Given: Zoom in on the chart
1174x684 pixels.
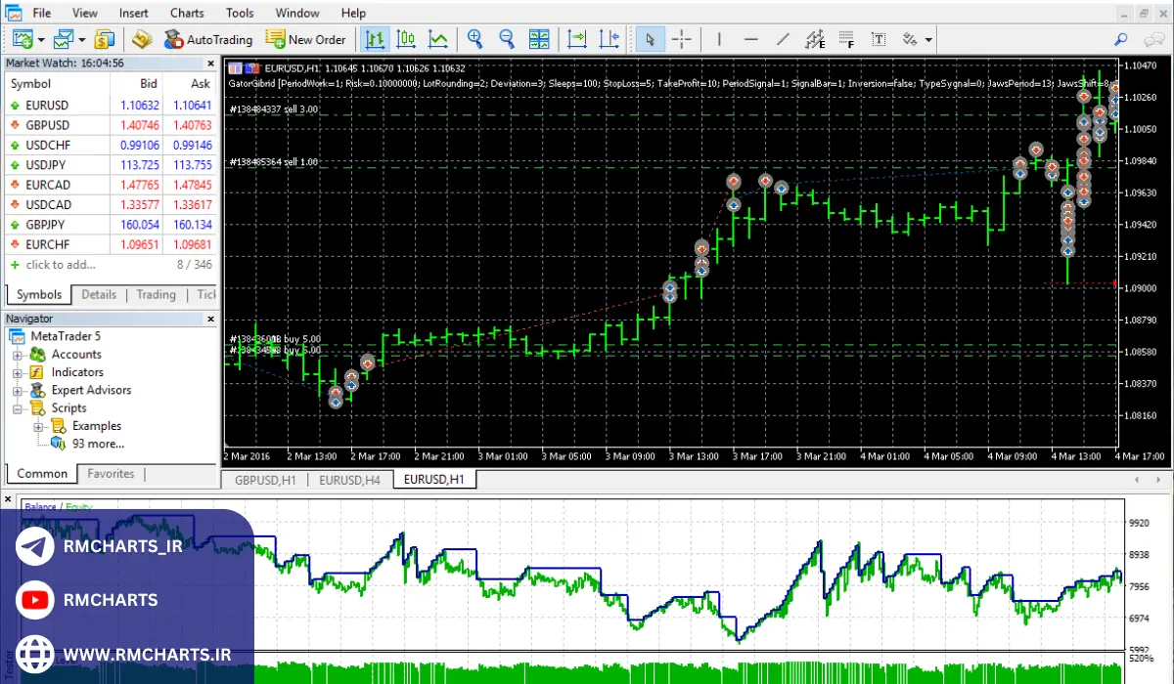Looking at the screenshot, I should (475, 39).
